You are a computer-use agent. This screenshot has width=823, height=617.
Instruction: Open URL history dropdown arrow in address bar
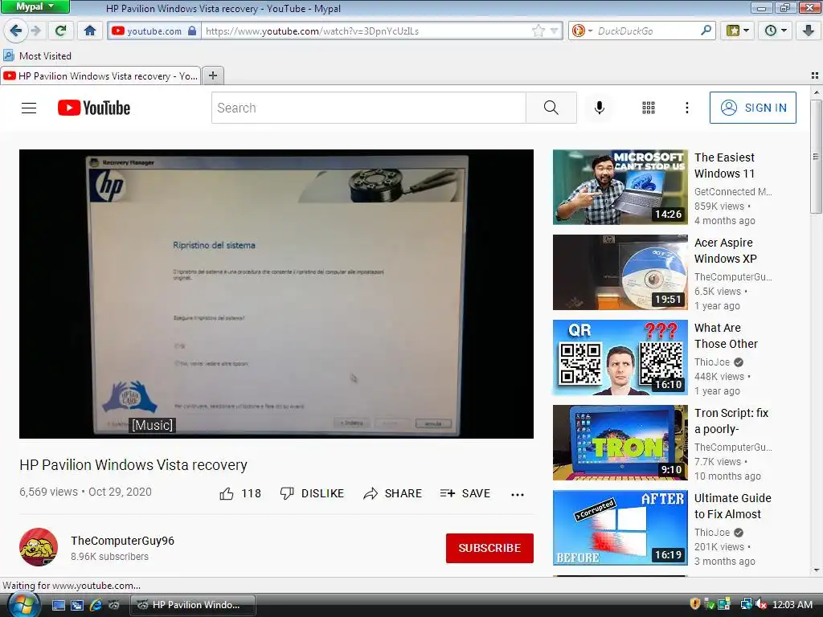[555, 31]
